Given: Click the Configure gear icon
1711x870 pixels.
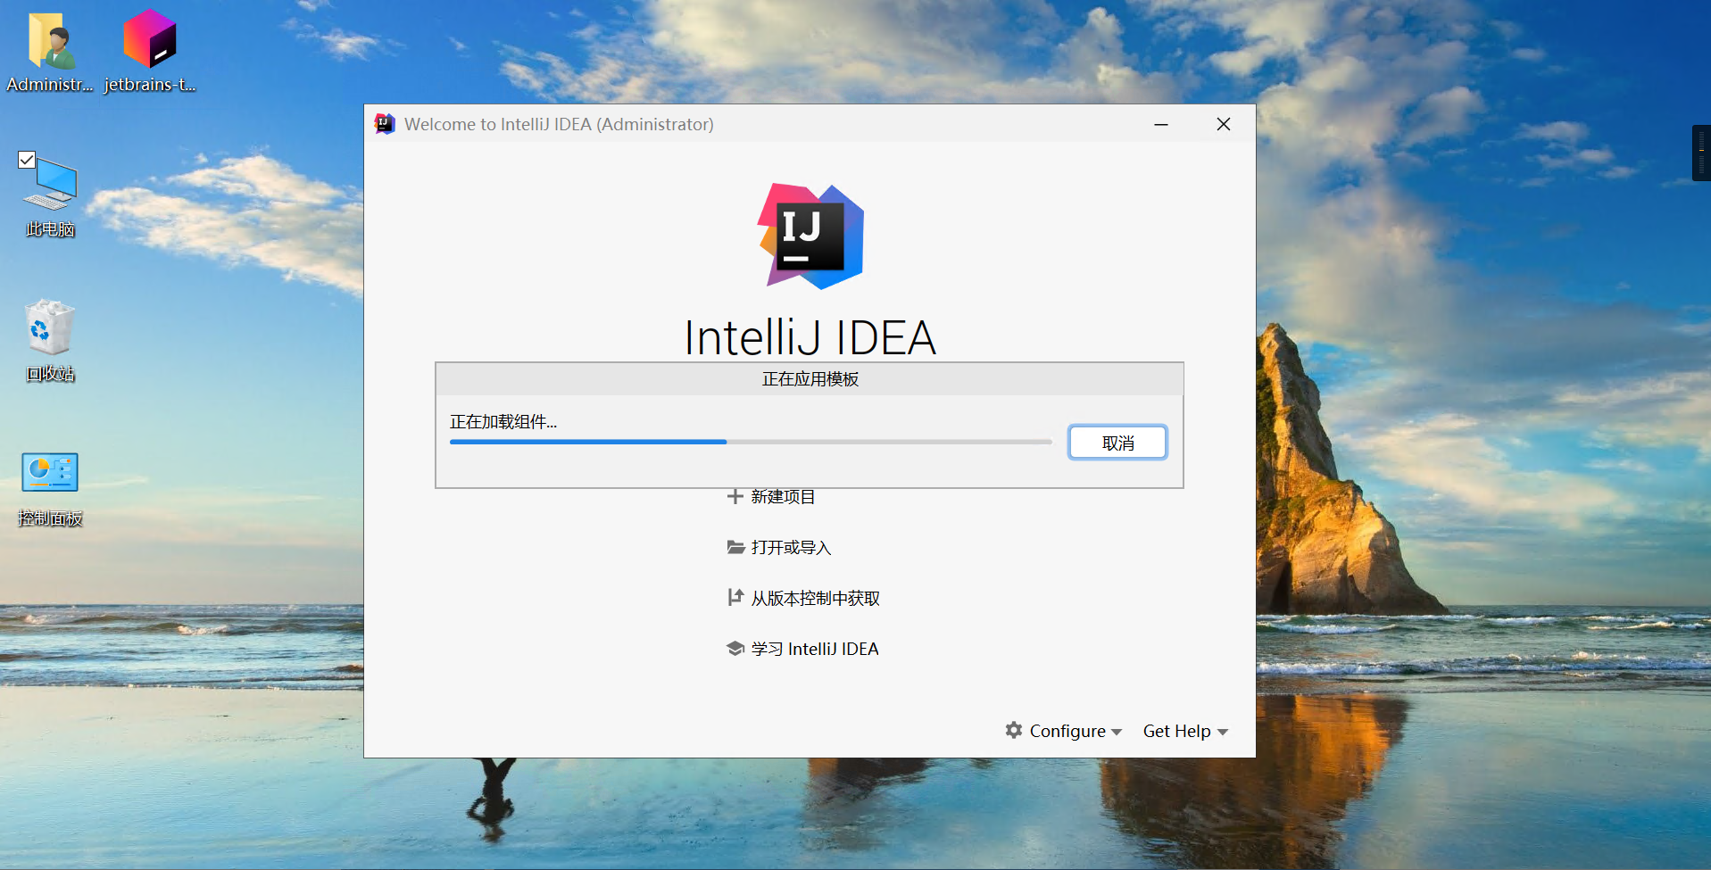Looking at the screenshot, I should pos(1014,730).
